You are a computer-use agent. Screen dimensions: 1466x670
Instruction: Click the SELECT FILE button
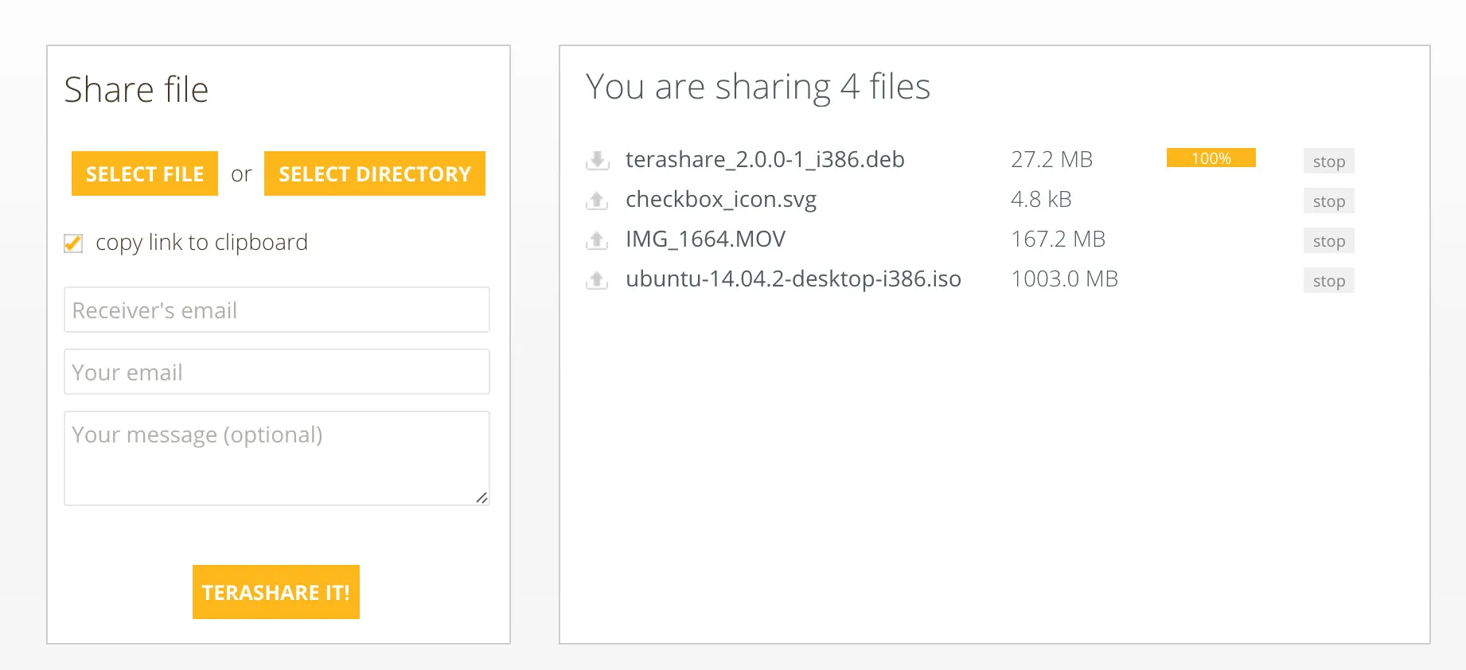[144, 173]
